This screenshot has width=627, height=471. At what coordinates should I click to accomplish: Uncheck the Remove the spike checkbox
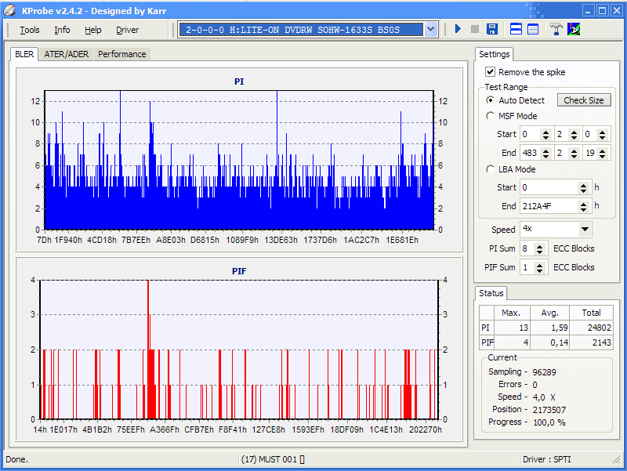[491, 72]
